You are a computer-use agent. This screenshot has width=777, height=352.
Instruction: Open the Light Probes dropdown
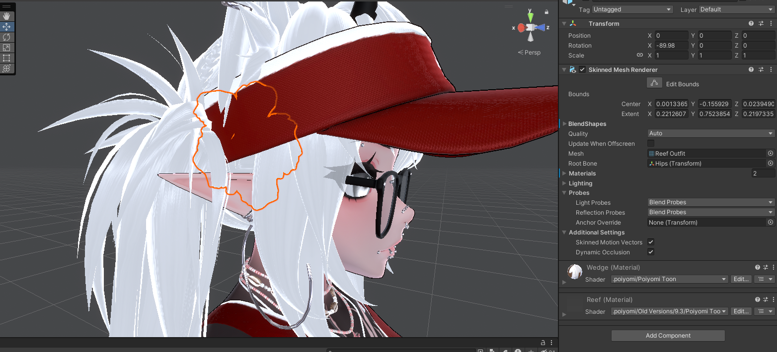[x=711, y=202]
